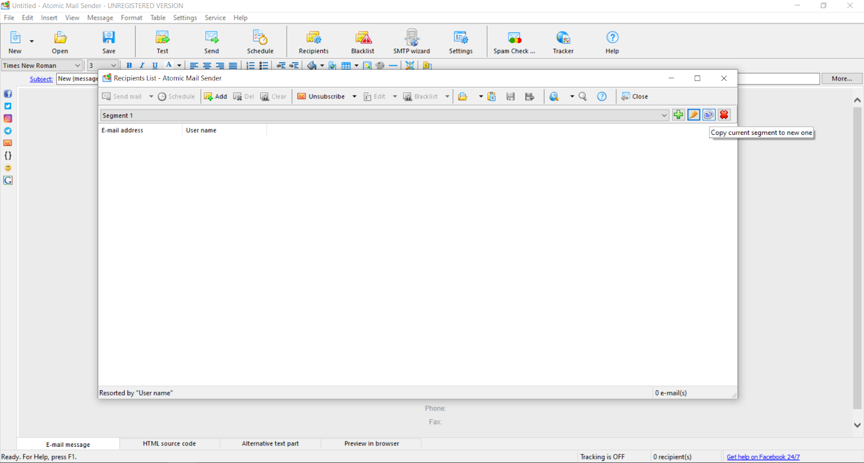This screenshot has height=463, width=864.
Task: Save the recipients list with floppy icon
Action: click(510, 97)
